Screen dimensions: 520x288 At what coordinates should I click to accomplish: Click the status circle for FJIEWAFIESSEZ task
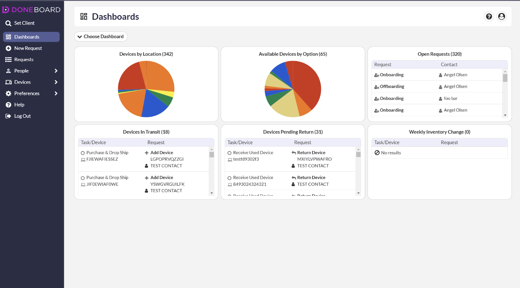point(83,153)
